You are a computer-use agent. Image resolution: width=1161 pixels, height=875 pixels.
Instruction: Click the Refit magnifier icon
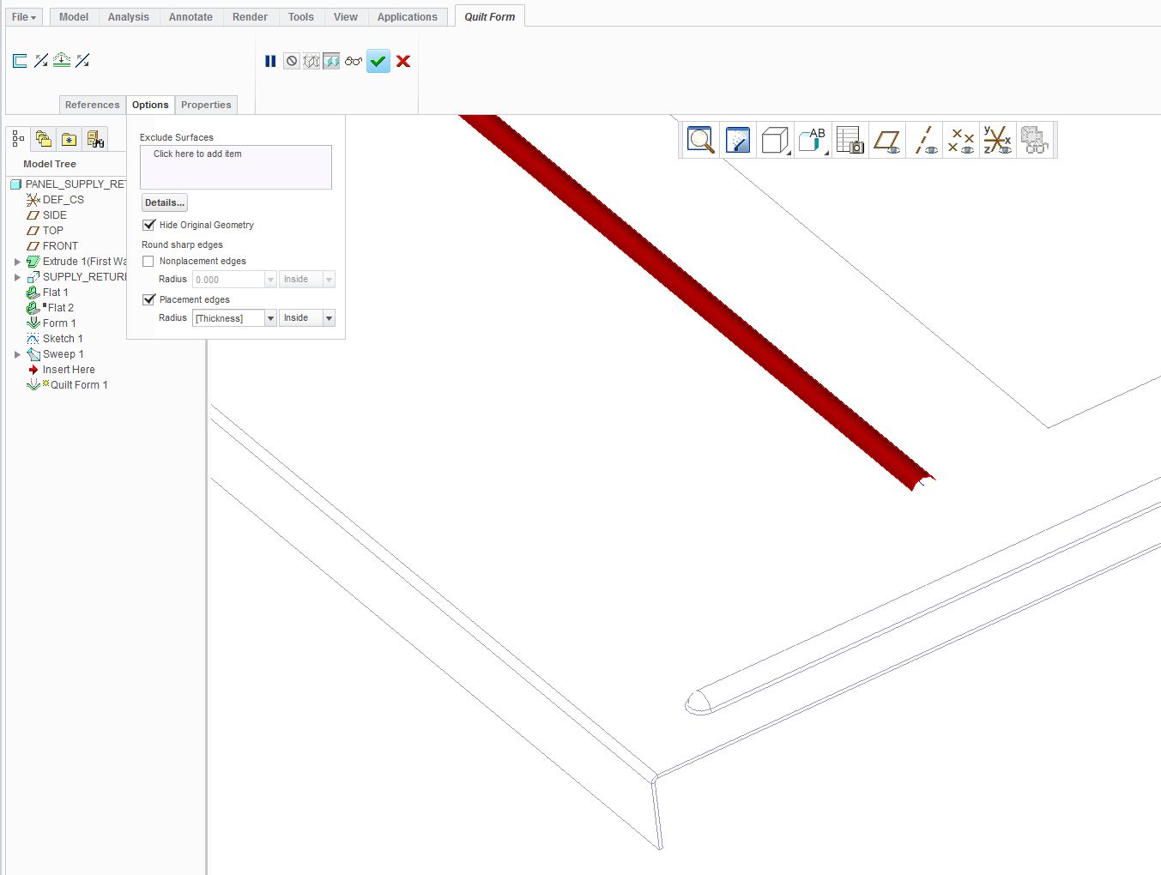click(701, 140)
